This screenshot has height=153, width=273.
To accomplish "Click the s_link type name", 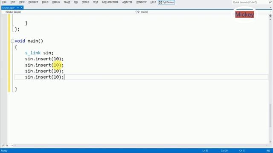I will (33, 53).
